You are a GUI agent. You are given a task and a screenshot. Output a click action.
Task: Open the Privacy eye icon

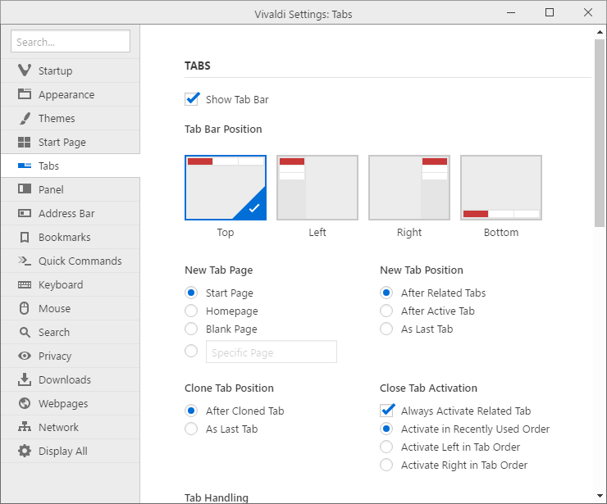pos(25,356)
